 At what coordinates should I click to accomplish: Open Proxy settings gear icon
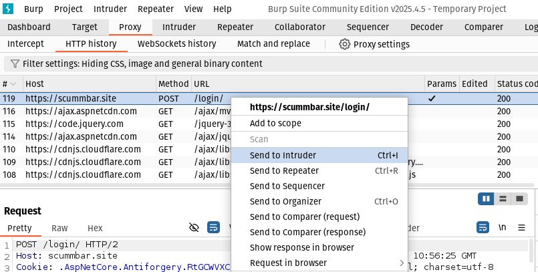click(344, 44)
